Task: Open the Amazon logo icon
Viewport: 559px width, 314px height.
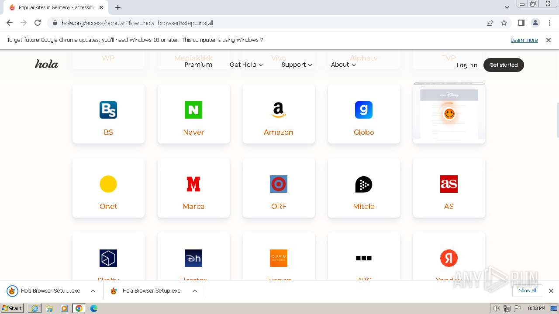Action: click(x=279, y=110)
